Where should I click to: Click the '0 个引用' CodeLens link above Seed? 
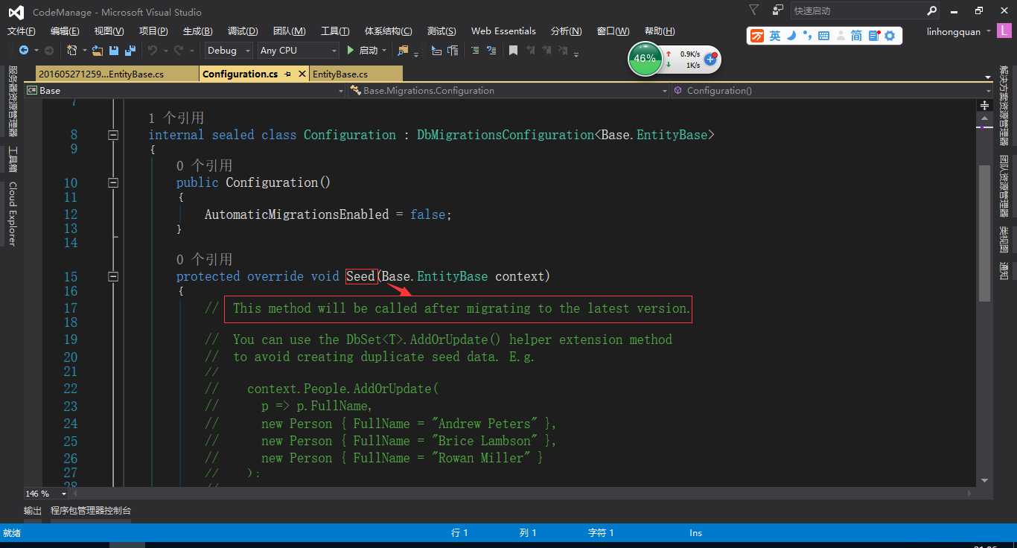click(x=204, y=259)
